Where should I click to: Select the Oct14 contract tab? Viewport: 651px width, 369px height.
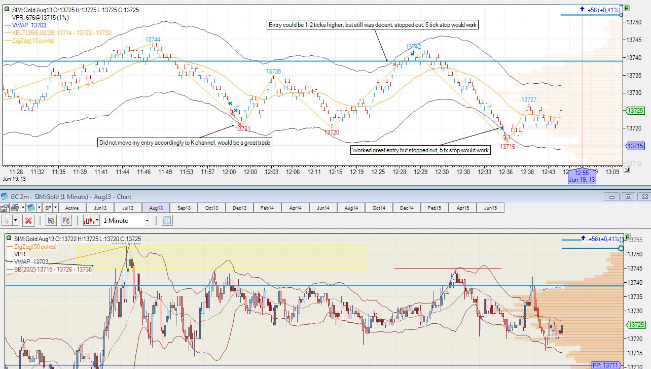click(x=379, y=208)
